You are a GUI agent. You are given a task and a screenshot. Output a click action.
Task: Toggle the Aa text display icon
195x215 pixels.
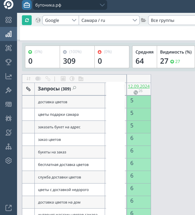[81, 79]
